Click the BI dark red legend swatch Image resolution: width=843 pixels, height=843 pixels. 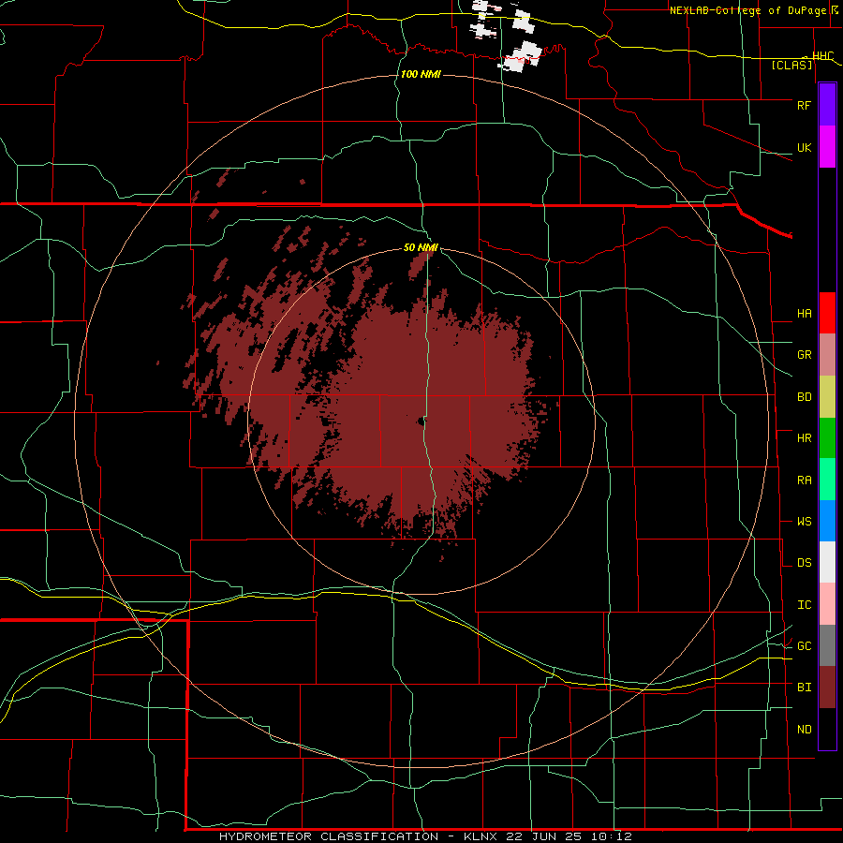pyautogui.click(x=827, y=688)
